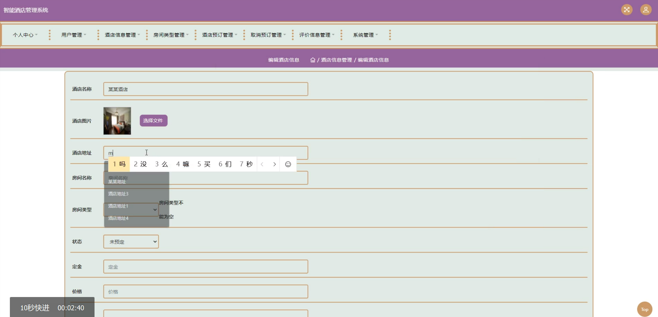This screenshot has width=658, height=317.
Task: Go to next IME candidate page
Action: point(274,164)
